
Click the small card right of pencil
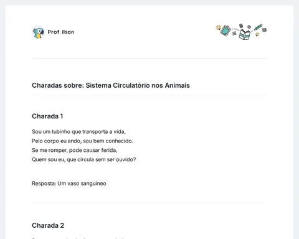[x=264, y=30]
